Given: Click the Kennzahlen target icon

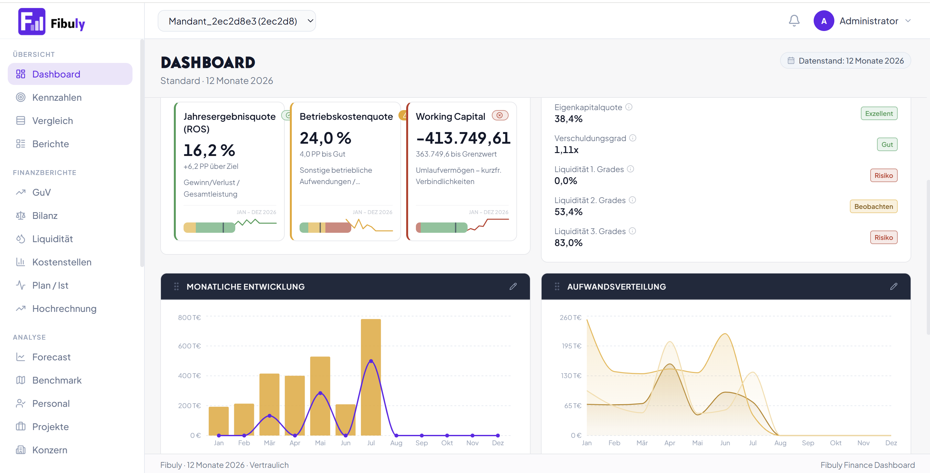Looking at the screenshot, I should [x=21, y=98].
